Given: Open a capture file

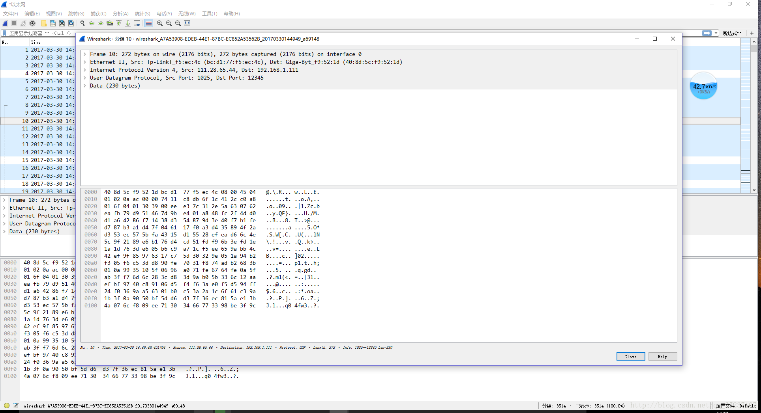Looking at the screenshot, I should [x=44, y=23].
